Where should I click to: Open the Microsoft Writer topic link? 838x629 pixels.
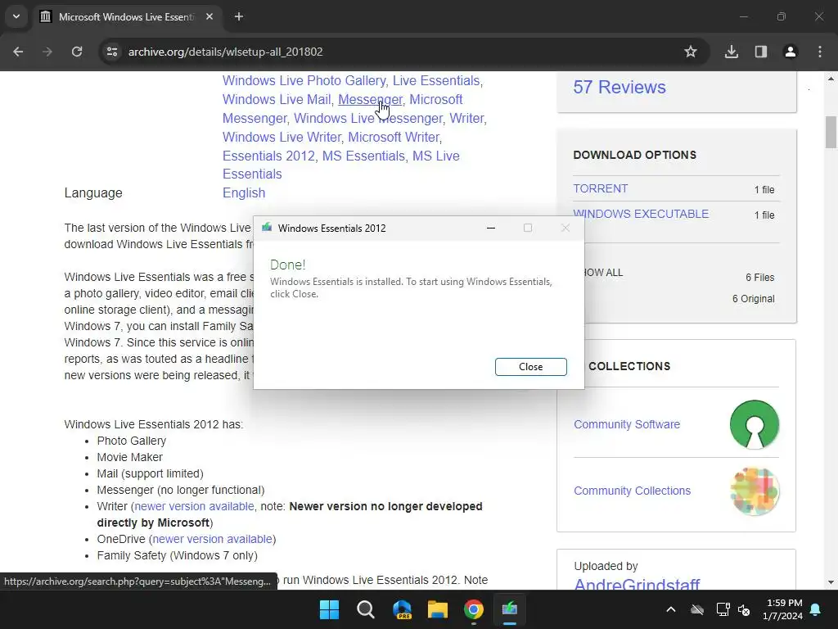pyautogui.click(x=394, y=137)
